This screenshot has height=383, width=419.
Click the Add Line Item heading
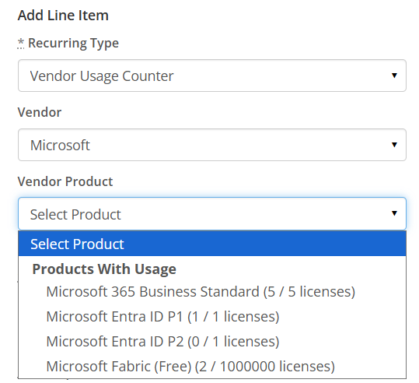(63, 16)
